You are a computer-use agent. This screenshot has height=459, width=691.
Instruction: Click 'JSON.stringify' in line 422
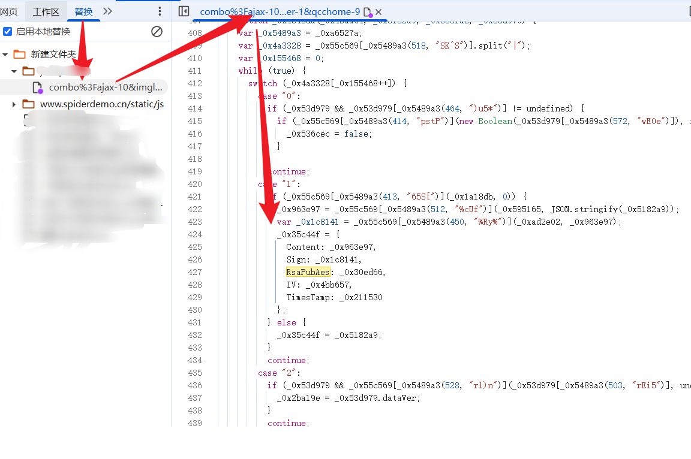(584, 210)
